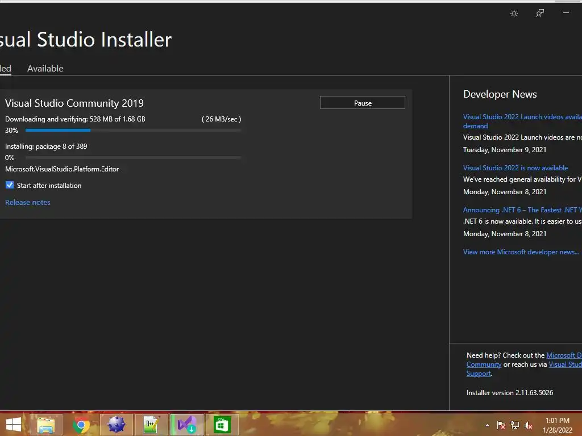Switch to the Available tab
Viewport: 582px width, 436px height.
tap(45, 69)
